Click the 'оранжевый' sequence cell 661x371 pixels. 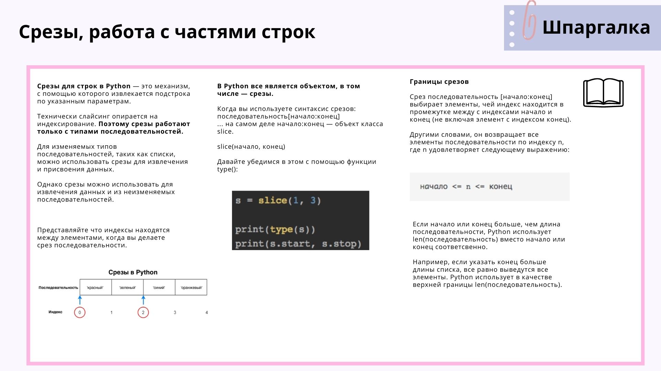[x=191, y=288]
